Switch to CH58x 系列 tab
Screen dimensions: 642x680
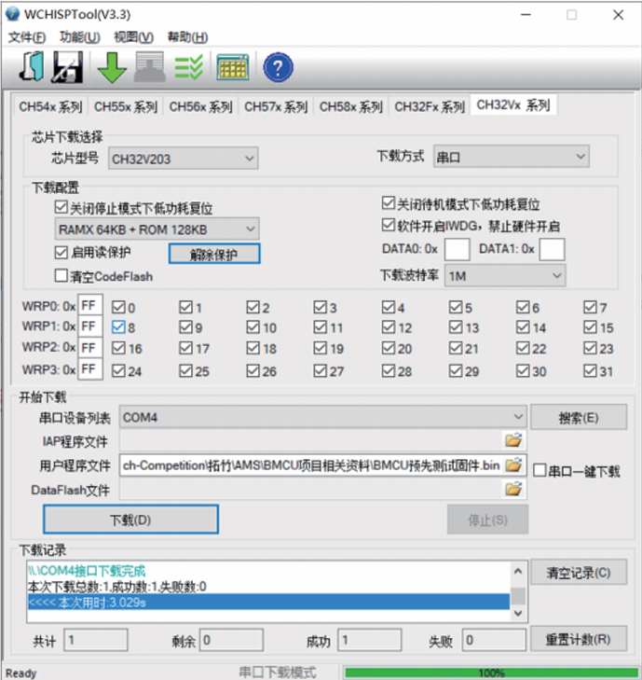351,106
